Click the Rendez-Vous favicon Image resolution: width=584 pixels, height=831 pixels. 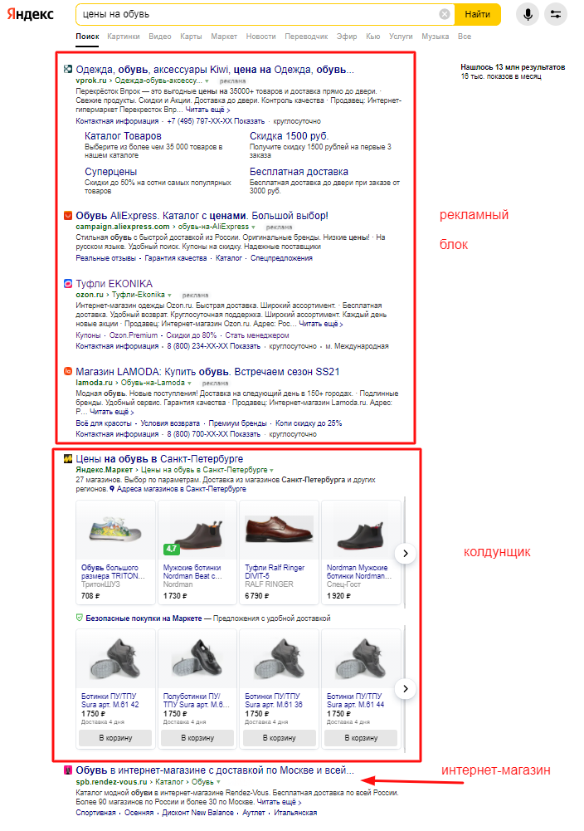[x=68, y=770]
